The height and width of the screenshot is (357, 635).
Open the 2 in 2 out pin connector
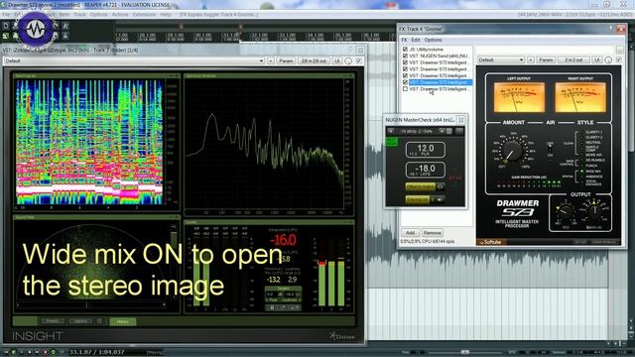(x=573, y=59)
